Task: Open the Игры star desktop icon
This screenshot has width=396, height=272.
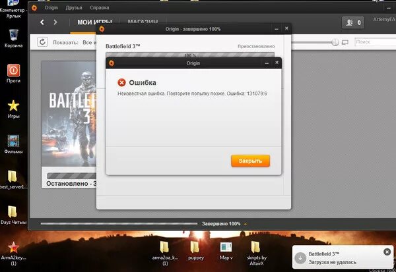Action: coord(13,109)
